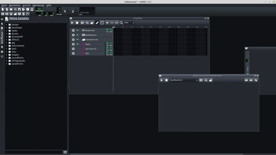Click the round info icon in toolbar
Image resolution: width=276 pixels, height=155 pixels.
pyautogui.click(x=28, y=9)
